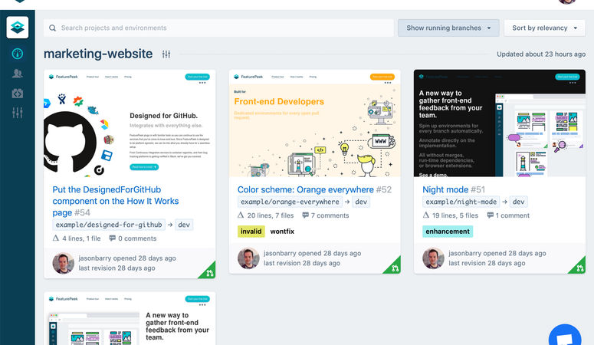Click the wontfix label

[282, 232]
